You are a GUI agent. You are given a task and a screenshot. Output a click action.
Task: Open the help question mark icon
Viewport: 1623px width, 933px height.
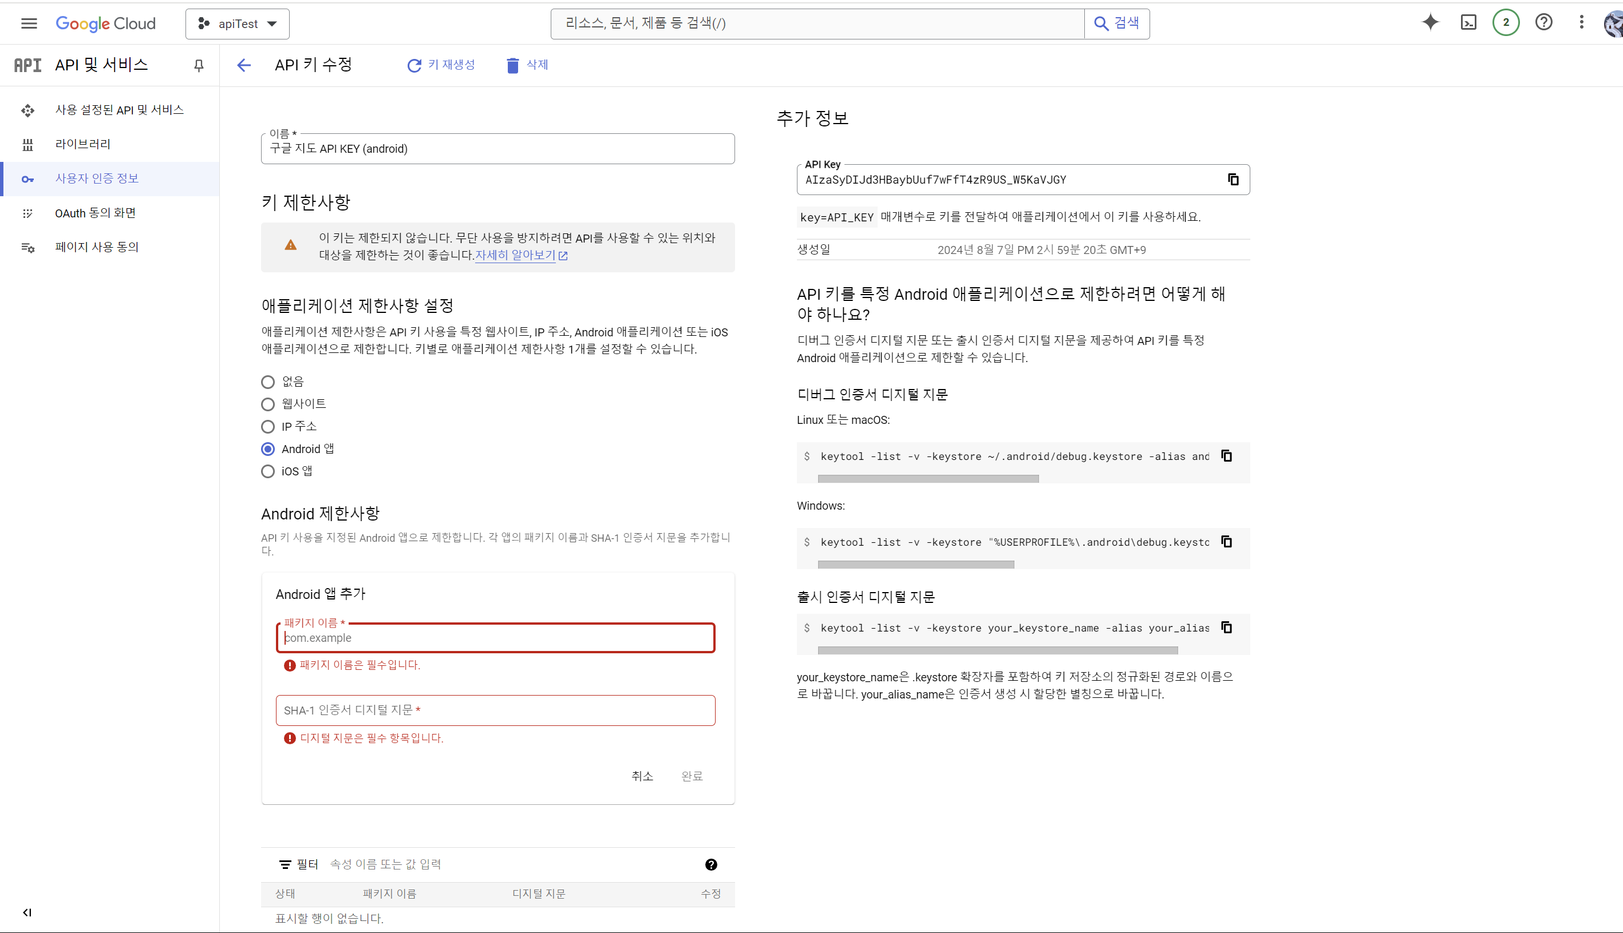[x=1543, y=22]
